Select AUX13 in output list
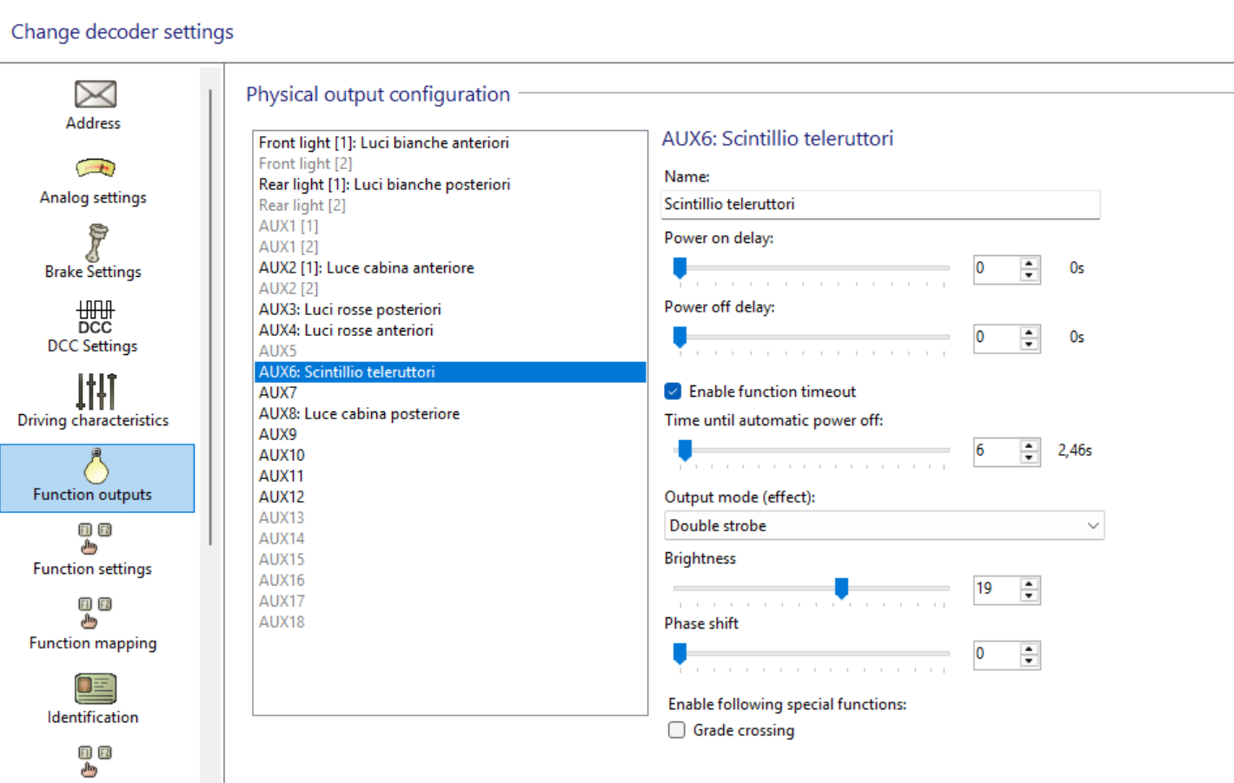 pos(450,518)
